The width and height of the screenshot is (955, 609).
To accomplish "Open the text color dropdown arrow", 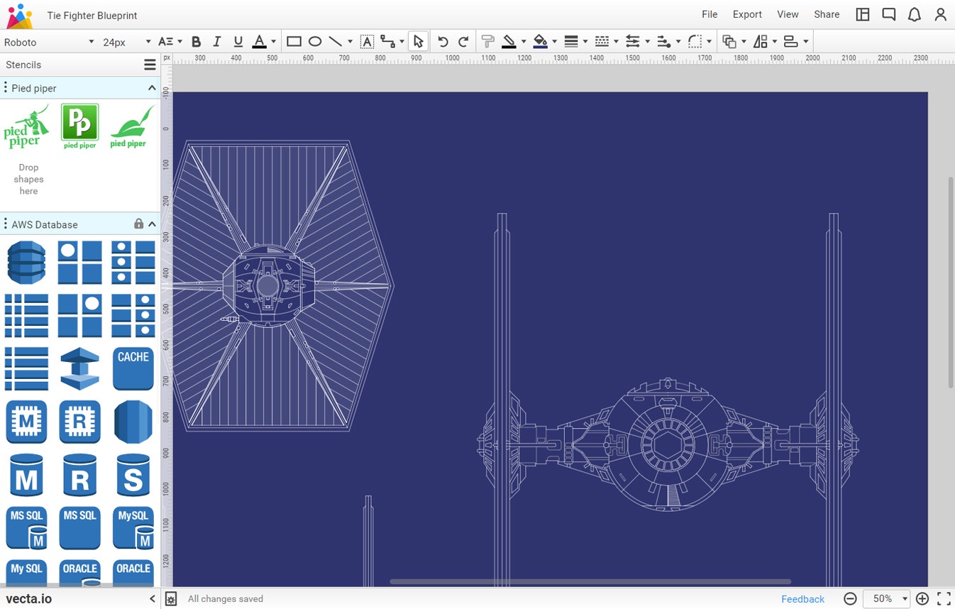I will click(x=273, y=42).
